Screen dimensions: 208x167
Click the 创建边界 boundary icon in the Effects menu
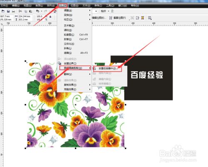pos(59,63)
